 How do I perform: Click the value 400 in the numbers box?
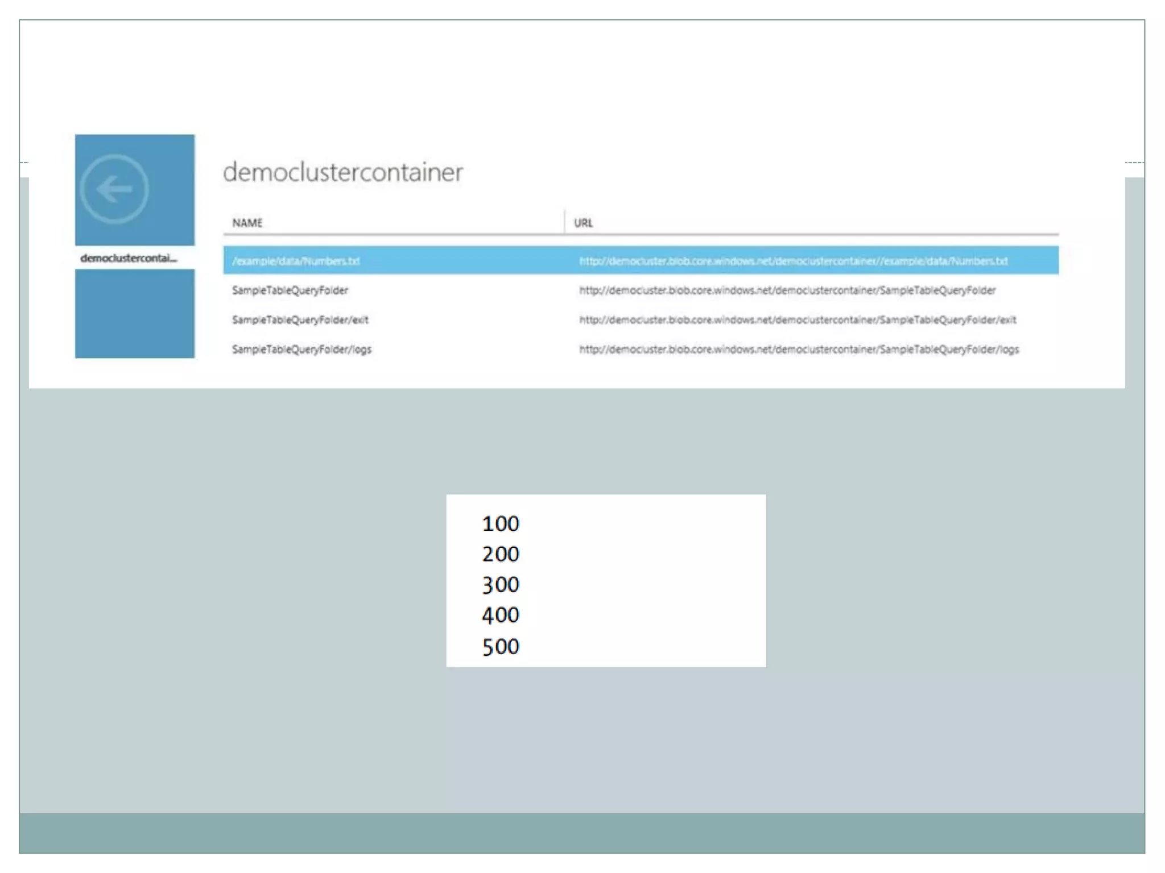point(501,615)
